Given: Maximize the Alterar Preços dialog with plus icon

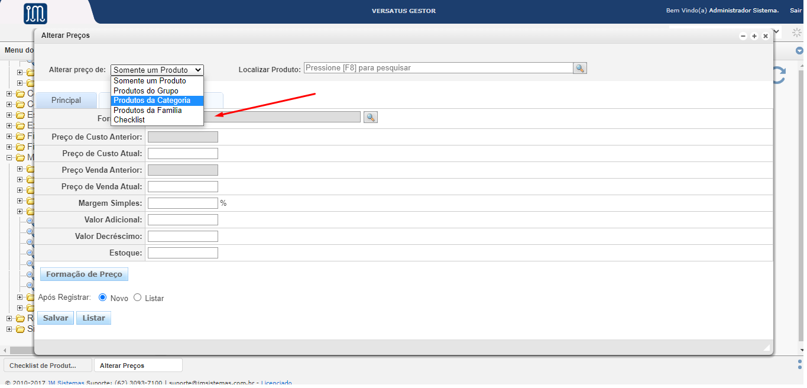Looking at the screenshot, I should tap(754, 37).
